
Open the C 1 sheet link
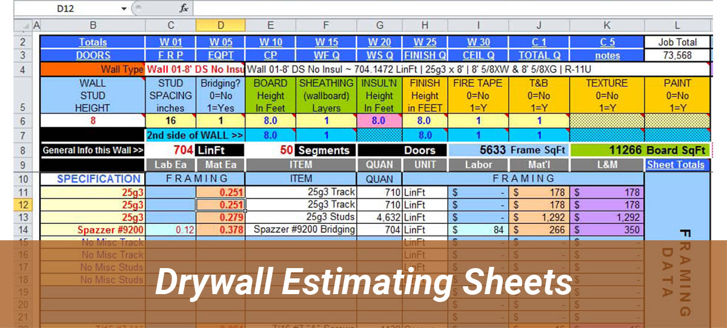point(539,42)
